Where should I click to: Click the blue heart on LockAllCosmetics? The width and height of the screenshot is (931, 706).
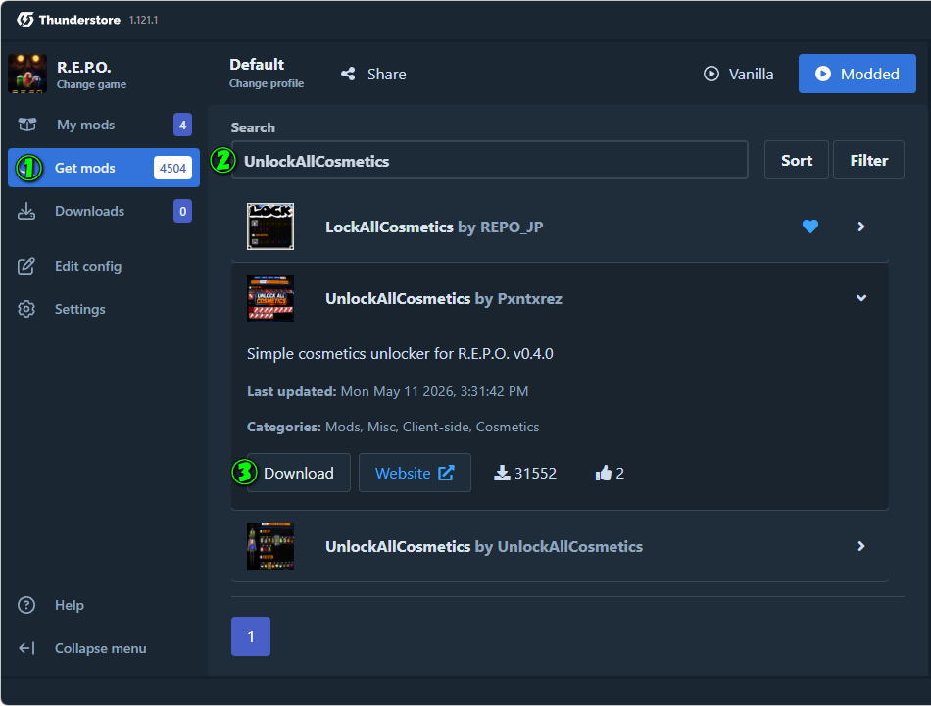click(x=809, y=227)
